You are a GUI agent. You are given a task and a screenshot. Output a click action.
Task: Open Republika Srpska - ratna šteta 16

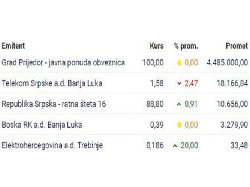pos(54,104)
